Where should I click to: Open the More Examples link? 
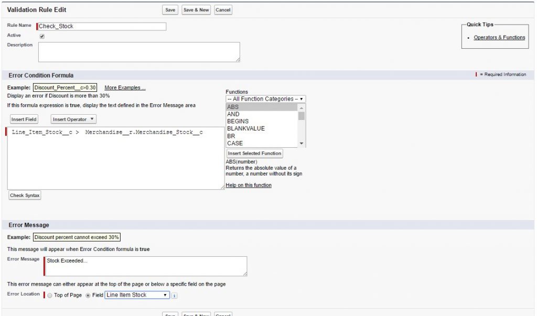125,88
